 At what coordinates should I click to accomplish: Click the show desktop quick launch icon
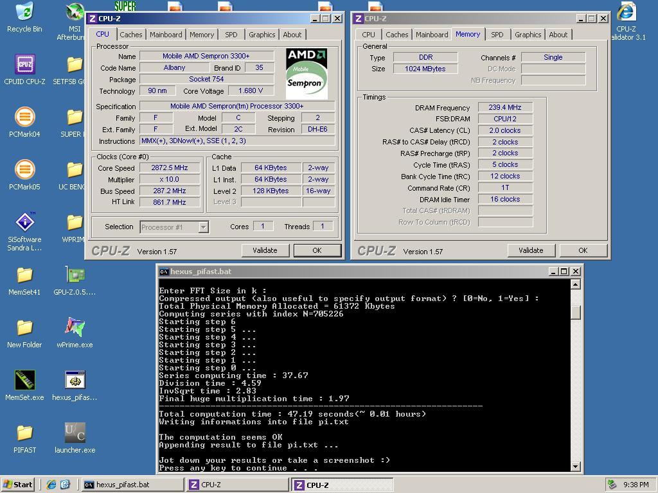pos(66,485)
